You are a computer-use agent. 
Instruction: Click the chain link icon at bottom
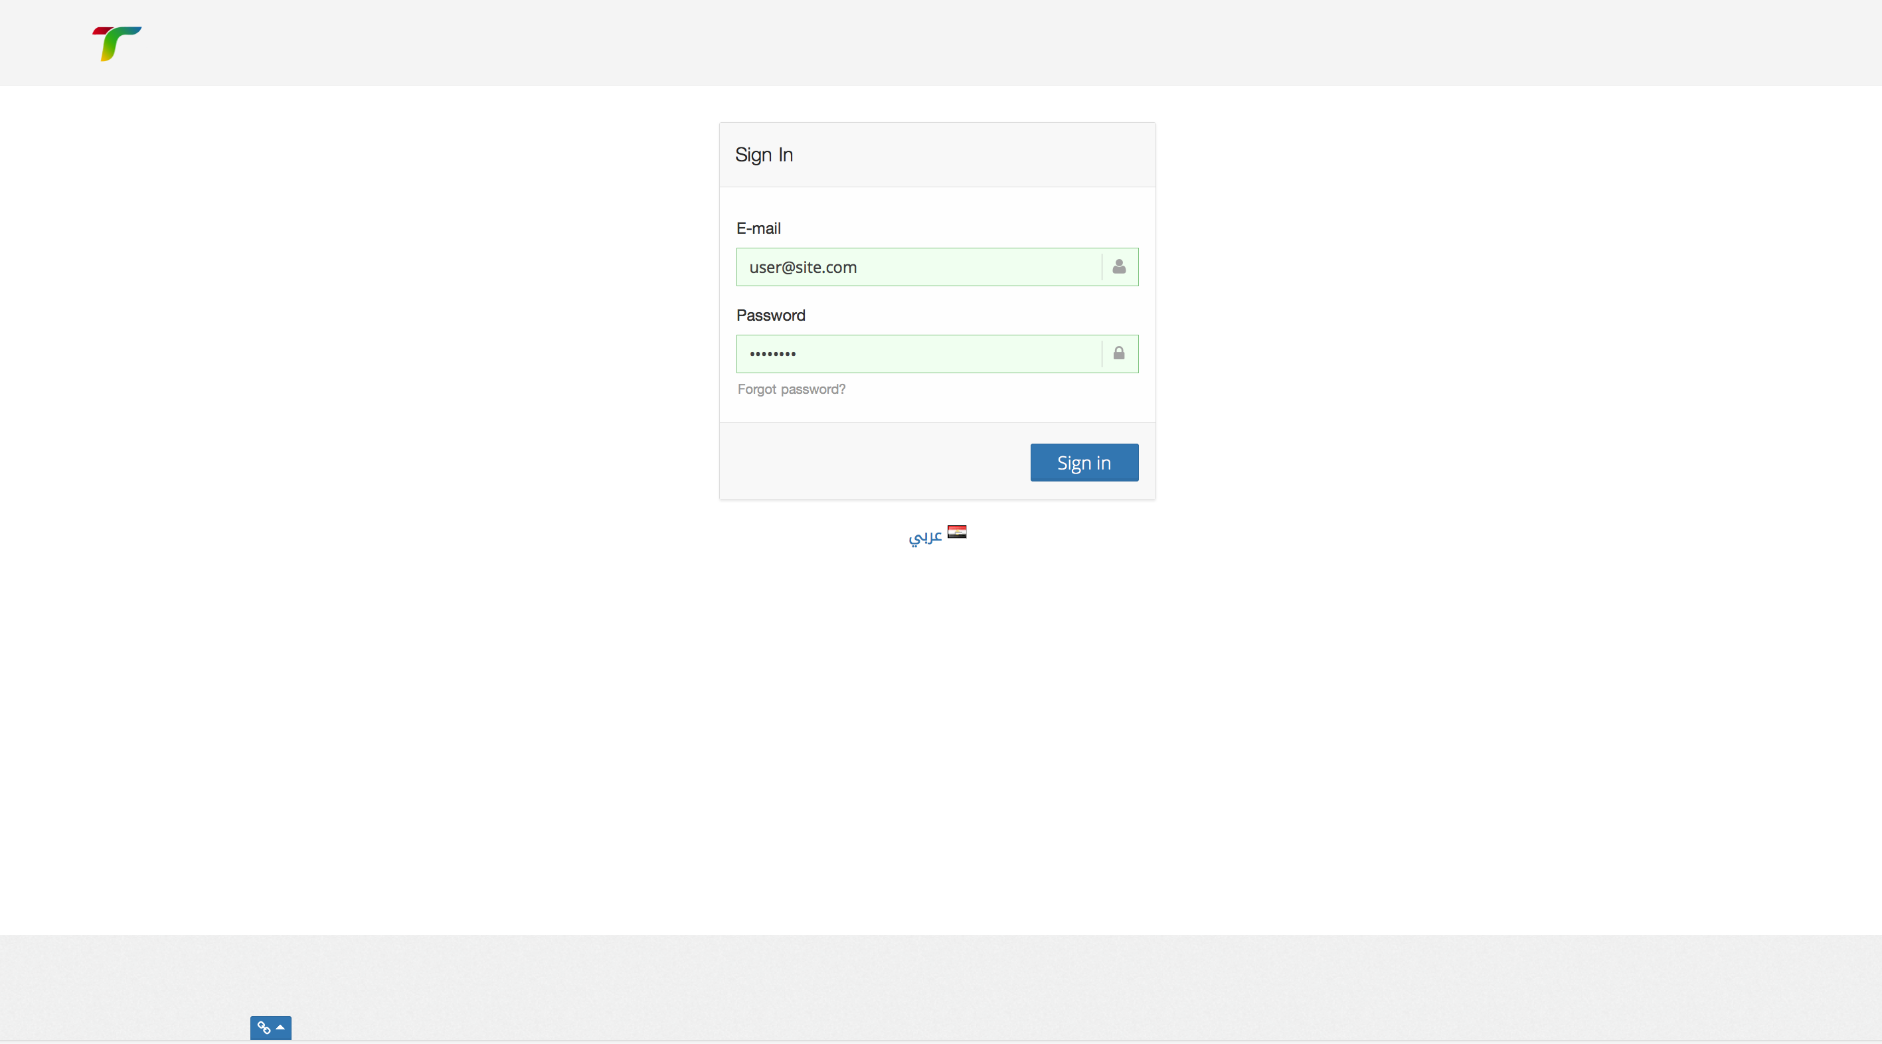(264, 1028)
